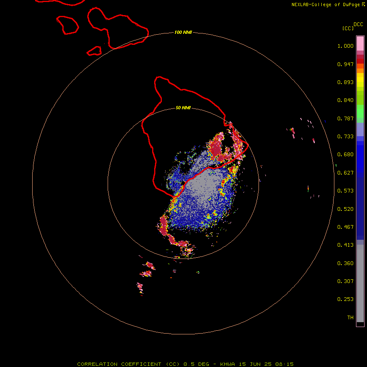Image resolution: width=367 pixels, height=367 pixels.
Task: Pick the black segment at the color bar bottom
Action: tap(360, 324)
